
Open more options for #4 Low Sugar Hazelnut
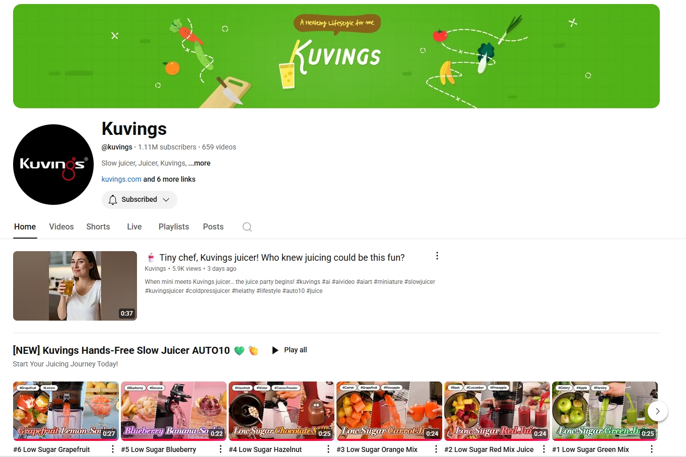328,449
